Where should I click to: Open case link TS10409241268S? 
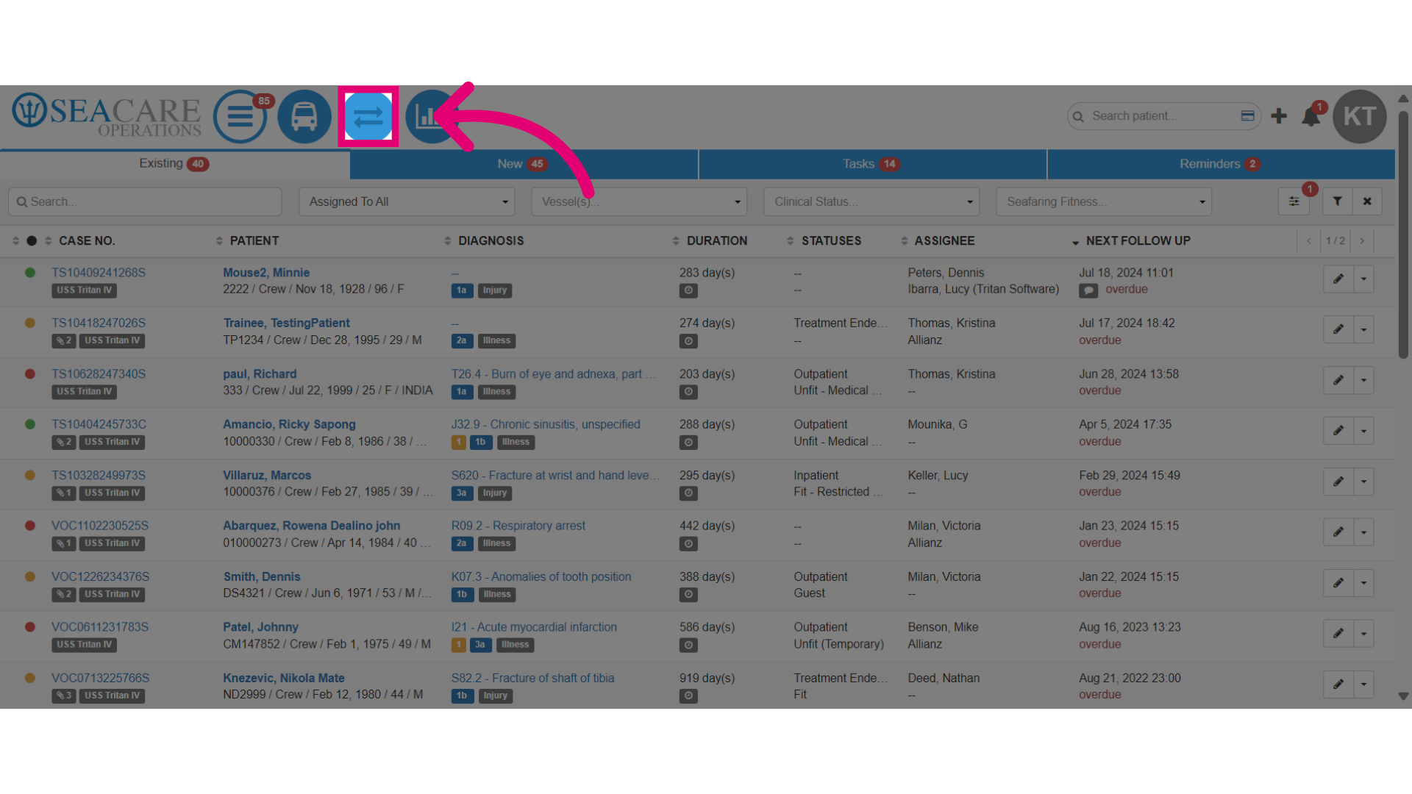(x=99, y=273)
